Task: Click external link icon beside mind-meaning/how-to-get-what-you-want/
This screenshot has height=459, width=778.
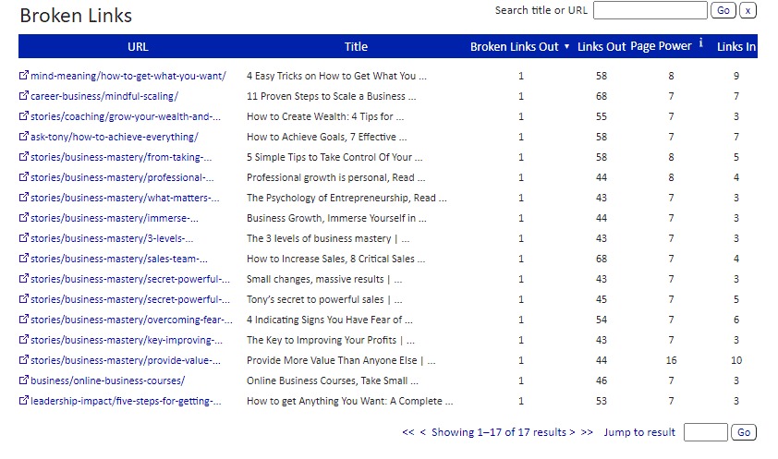Action: point(24,76)
